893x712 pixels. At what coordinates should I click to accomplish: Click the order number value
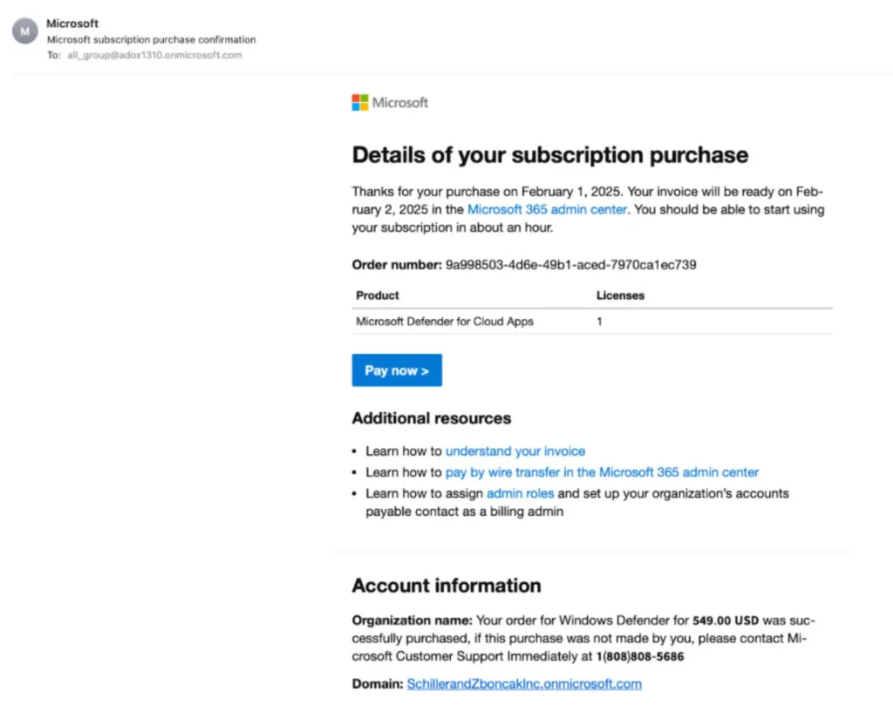571,264
